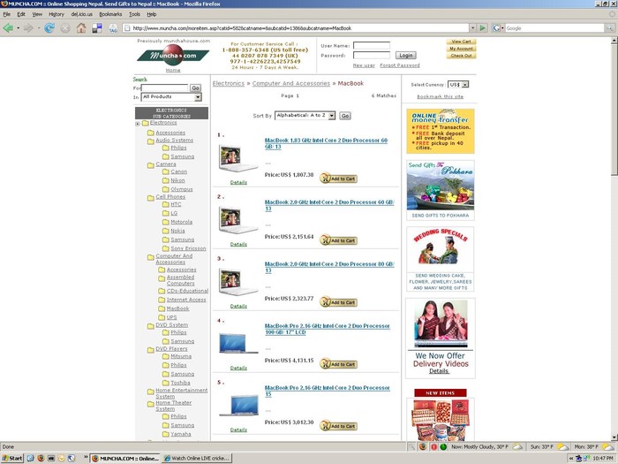Add the MacBook Pro 17" LCD to cart

point(338,363)
